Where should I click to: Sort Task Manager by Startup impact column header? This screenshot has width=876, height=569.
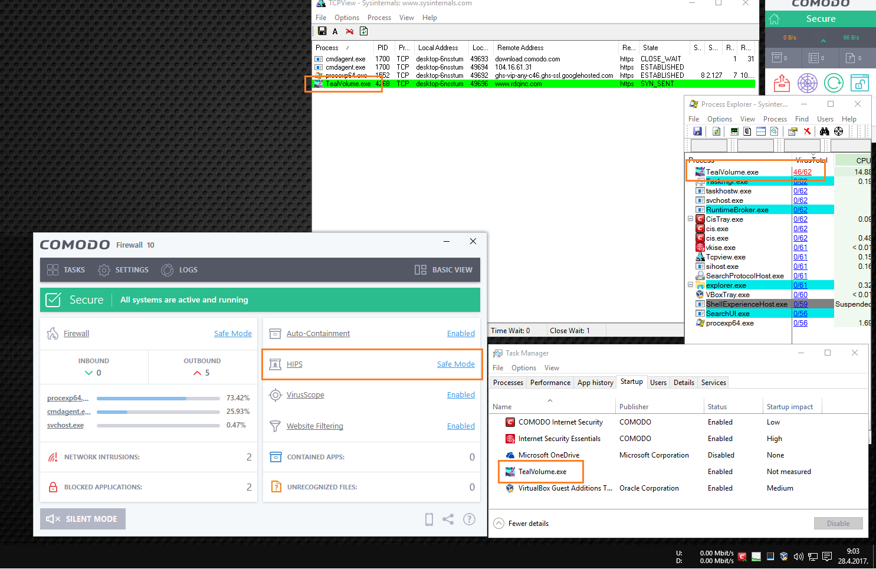(792, 407)
